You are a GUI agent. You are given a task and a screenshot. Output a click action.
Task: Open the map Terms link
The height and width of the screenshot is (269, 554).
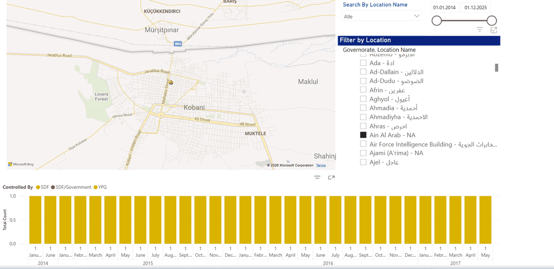pos(321,165)
